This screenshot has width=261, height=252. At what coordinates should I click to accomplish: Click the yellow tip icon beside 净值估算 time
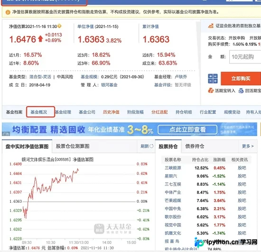[59, 26]
